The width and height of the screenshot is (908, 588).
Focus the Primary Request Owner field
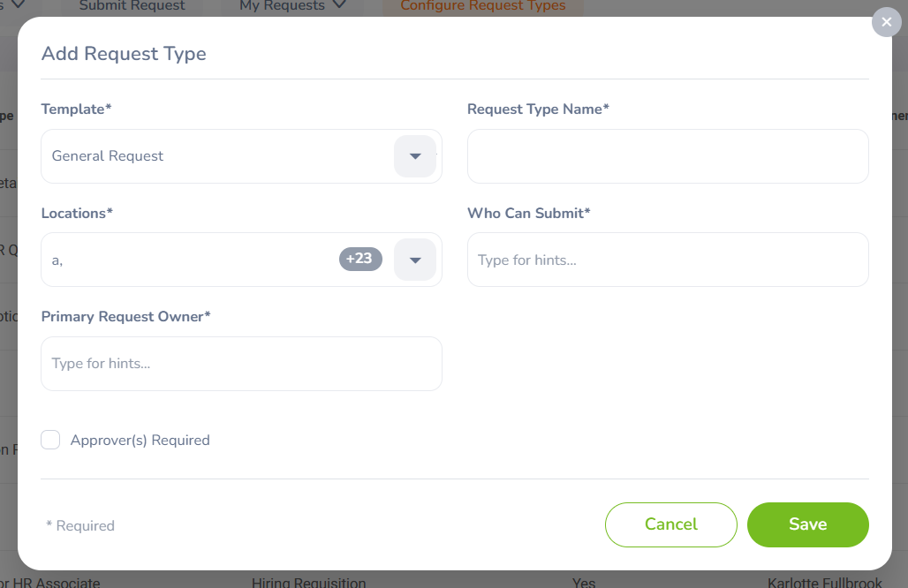point(241,364)
